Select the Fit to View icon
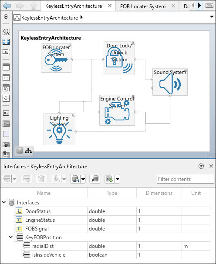Image resolution: width=216 pixels, height=264 pixels. coord(6,42)
